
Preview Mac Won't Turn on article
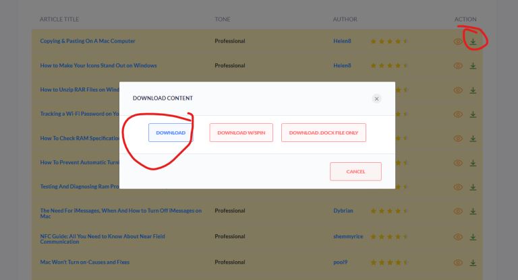(458, 262)
